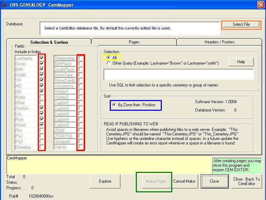Toggle the DA field checkbox

coord(42,91)
